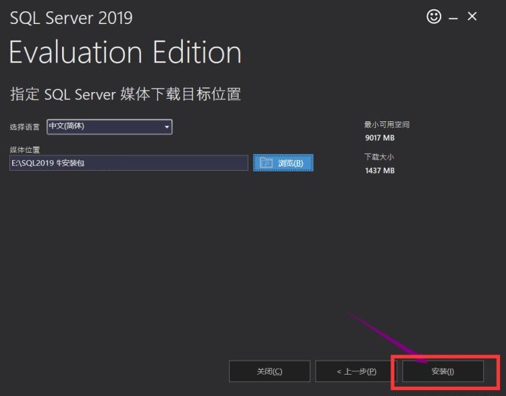Click the 指定 SQL Server 媒体下载目标位置 heading
The width and height of the screenshot is (506, 396).
[x=125, y=94]
